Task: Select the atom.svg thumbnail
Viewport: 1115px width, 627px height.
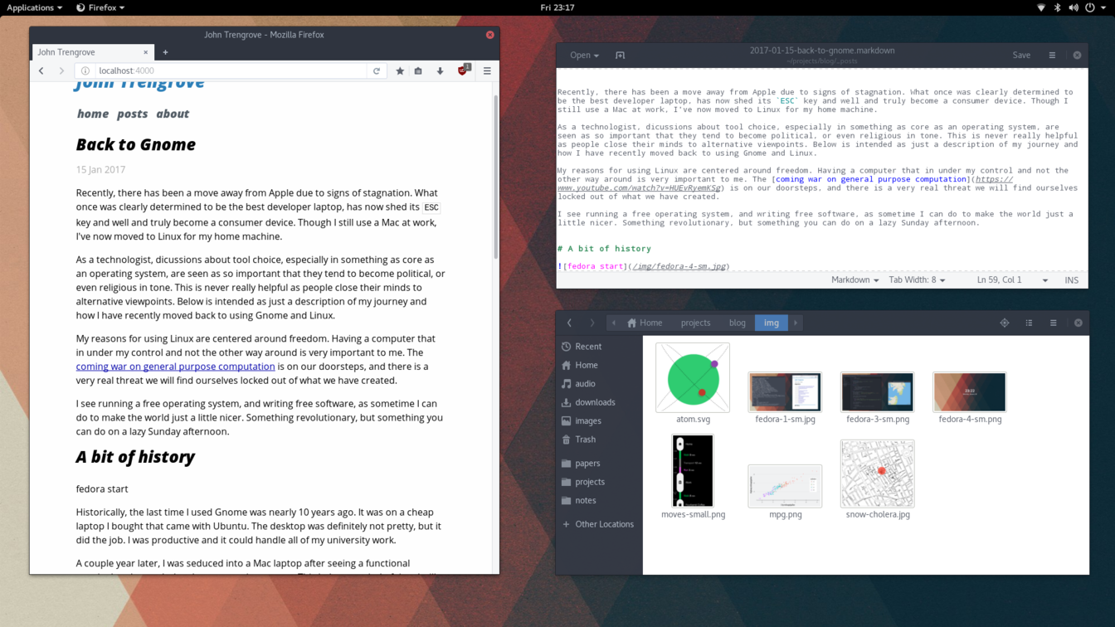Action: (x=693, y=377)
